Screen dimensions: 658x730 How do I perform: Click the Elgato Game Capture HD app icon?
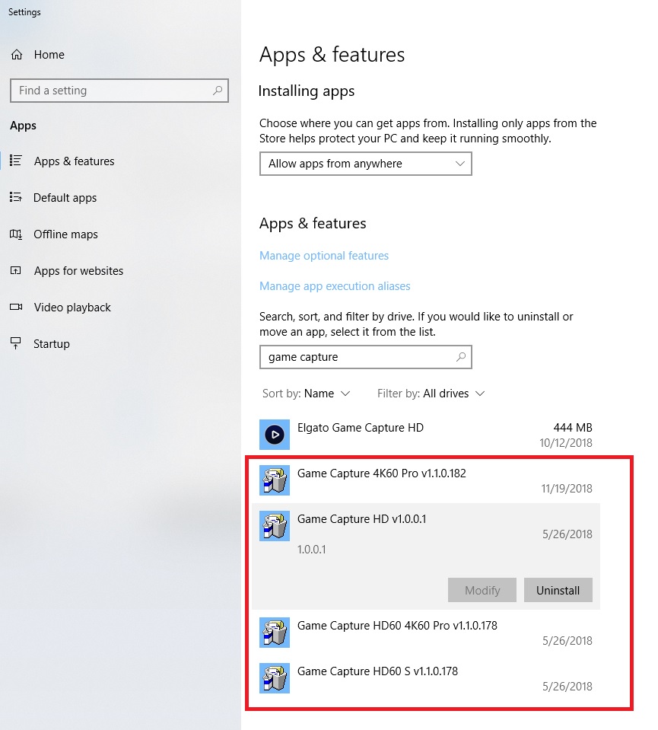pos(275,435)
